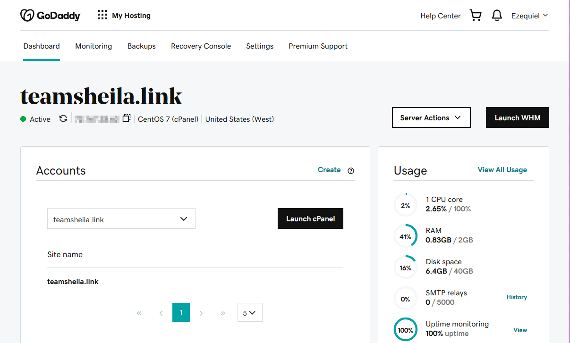Open the Help Center link
This screenshot has height=343, width=570.
click(x=441, y=16)
